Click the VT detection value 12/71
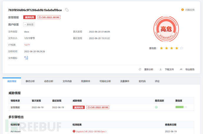Image resolution: width=203 pixels, height=134 pixels. 27,45
